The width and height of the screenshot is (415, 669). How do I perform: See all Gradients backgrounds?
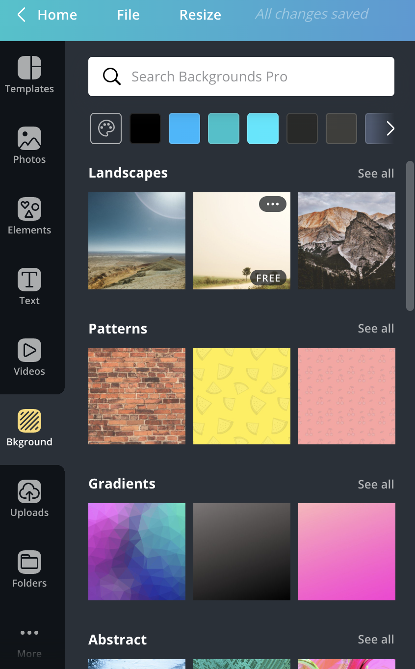pos(376,484)
